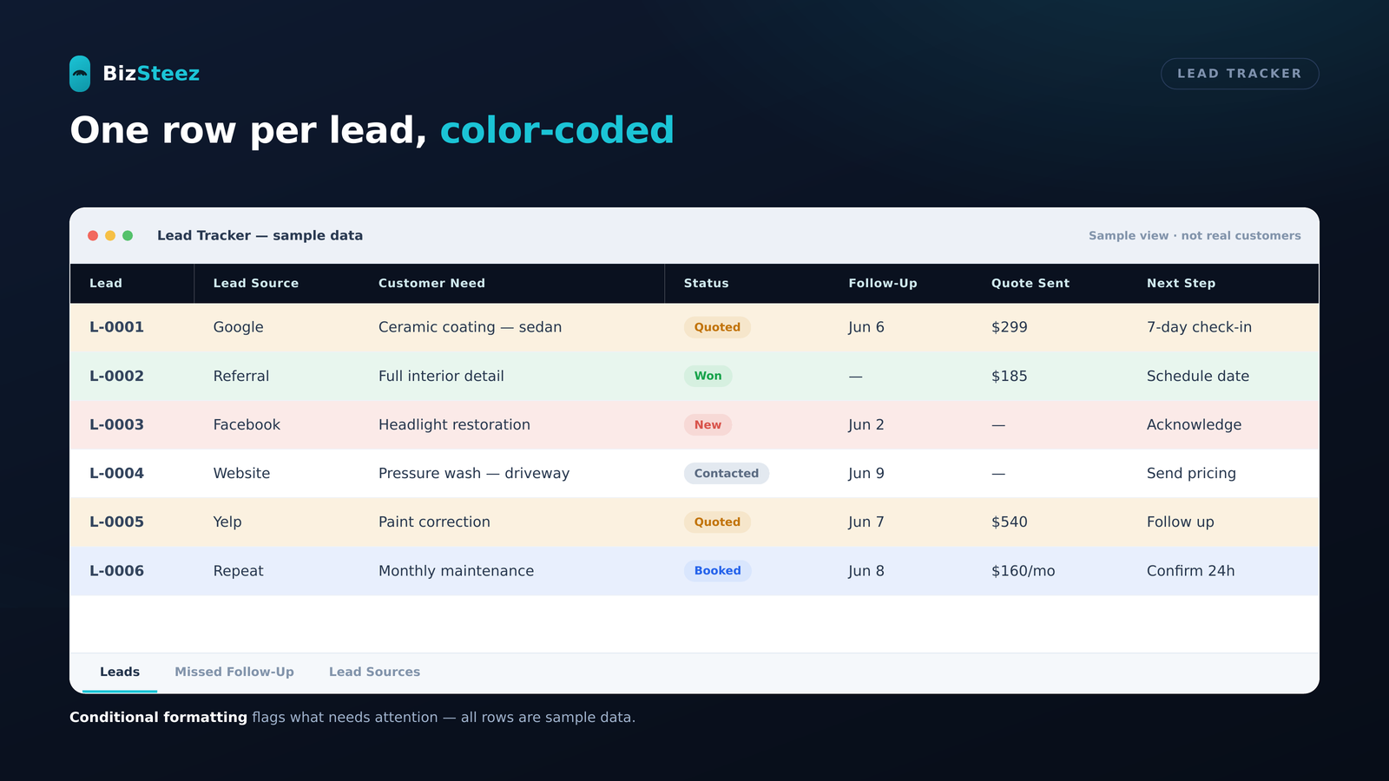1389x781 pixels.
Task: Click the Contacted status badge
Action: [x=727, y=473]
